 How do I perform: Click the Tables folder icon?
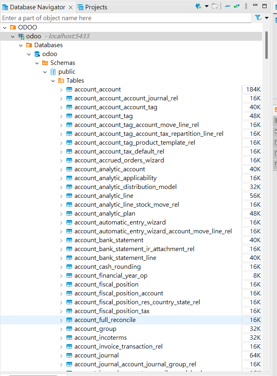point(61,81)
